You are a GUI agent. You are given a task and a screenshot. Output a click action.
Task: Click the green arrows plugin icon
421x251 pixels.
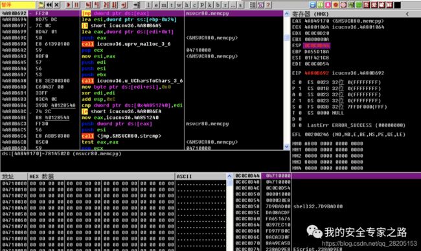[321, 5]
